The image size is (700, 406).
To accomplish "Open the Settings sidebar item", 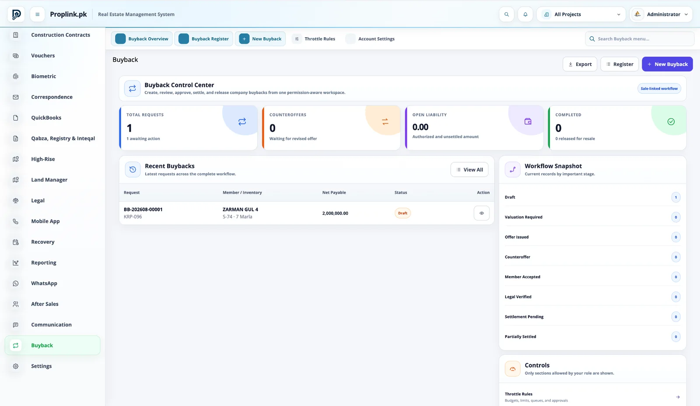I will pyautogui.click(x=52, y=366).
